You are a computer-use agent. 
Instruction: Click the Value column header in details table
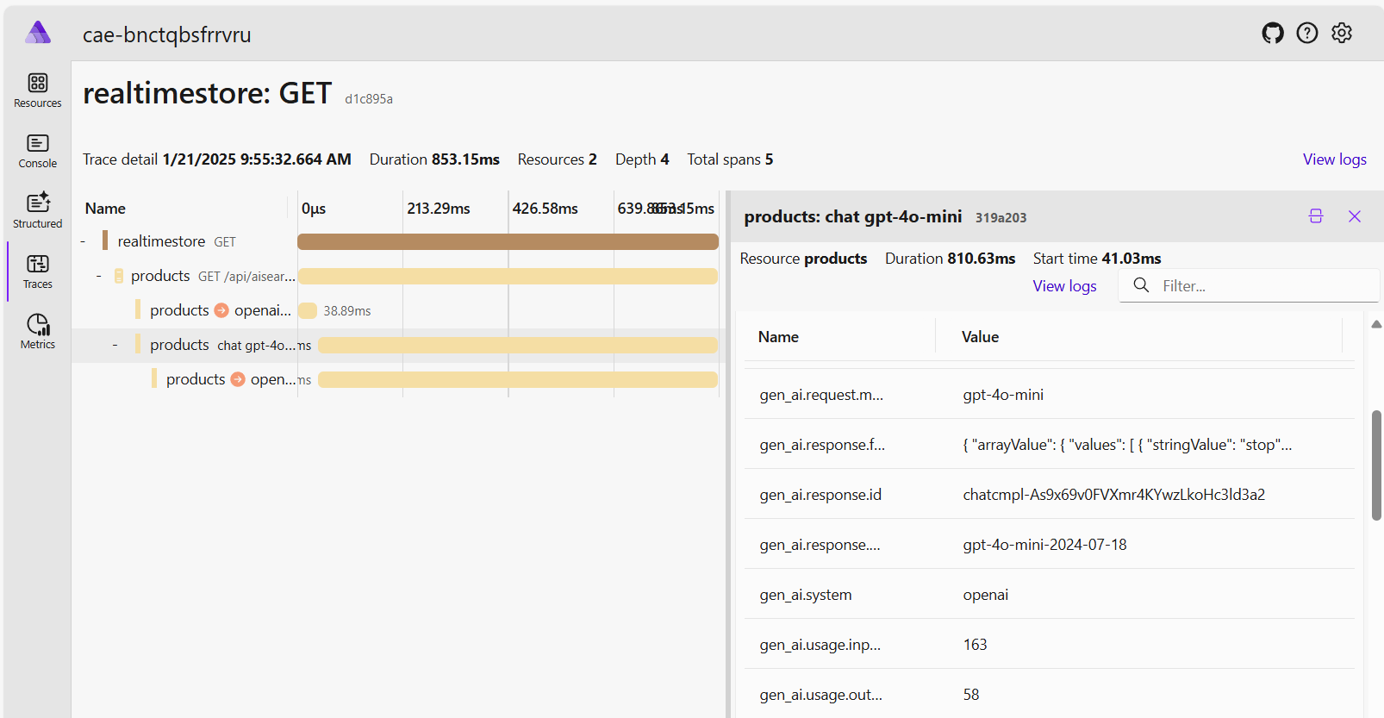pos(980,337)
